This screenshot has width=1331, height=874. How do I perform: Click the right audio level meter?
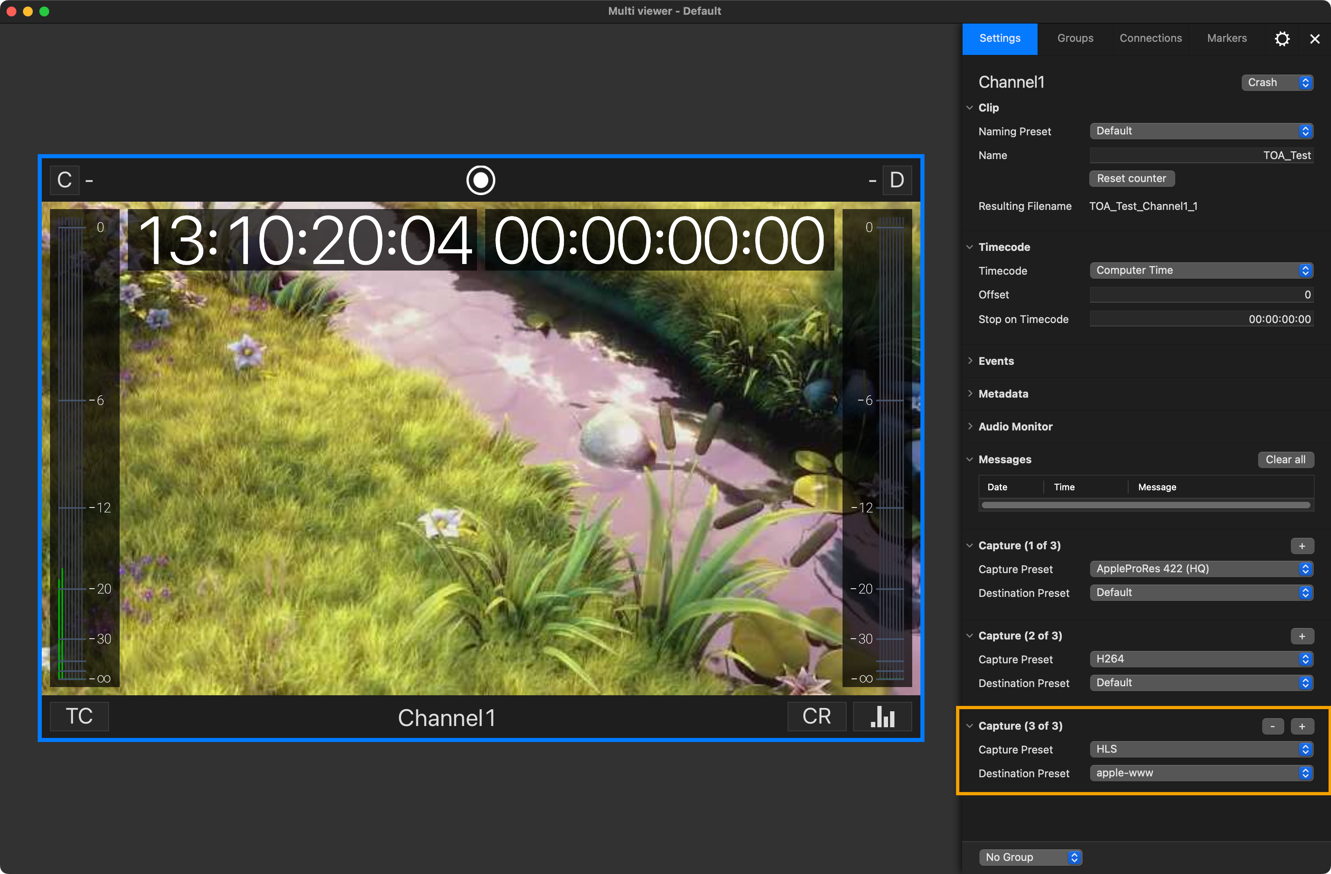[877, 448]
